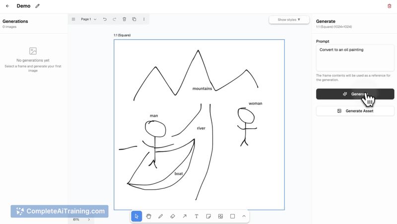397x224 pixels.
Task: Choose the Text tool
Action: tap(197, 216)
